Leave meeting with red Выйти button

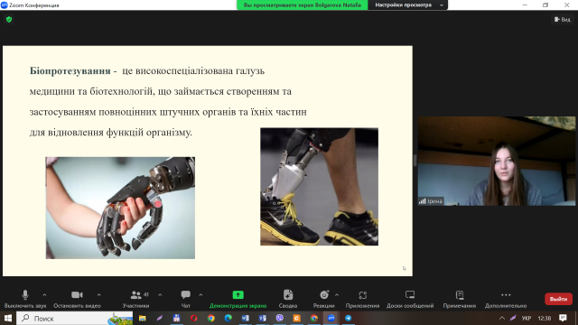click(558, 299)
